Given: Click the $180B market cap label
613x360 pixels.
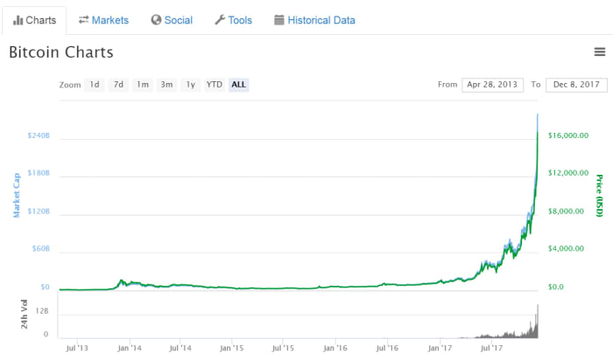Looking at the screenshot, I should [x=39, y=173].
